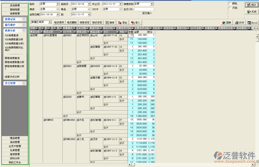Open VIP消费查询 in the sidebar
This screenshot has height=167, width=259.
point(12,36)
